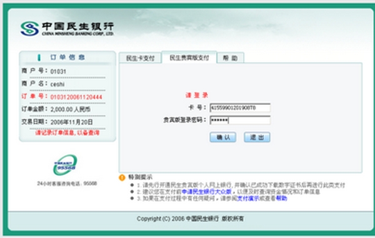The height and width of the screenshot is (238, 375).
Task: Select the 民生贵宾版支付 tab
Action: pos(189,57)
